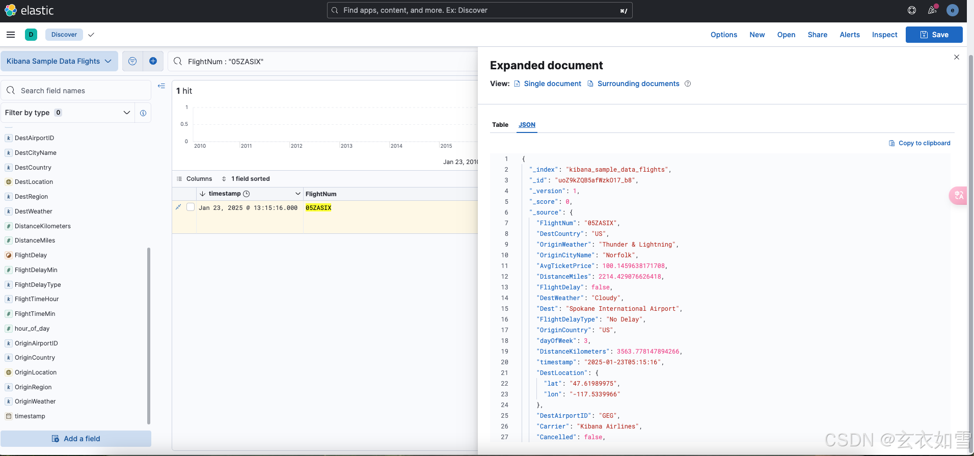Open the Kibana Sample Data Flights data view dropdown
The width and height of the screenshot is (974, 456).
pos(59,61)
